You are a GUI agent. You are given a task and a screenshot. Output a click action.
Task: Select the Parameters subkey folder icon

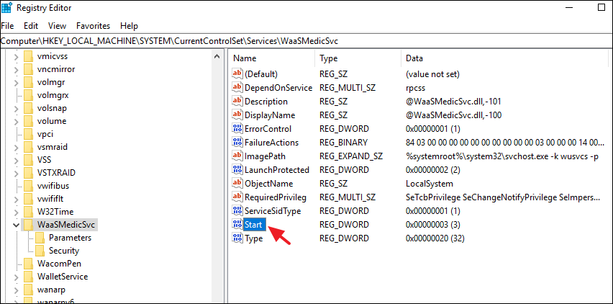(x=40, y=238)
